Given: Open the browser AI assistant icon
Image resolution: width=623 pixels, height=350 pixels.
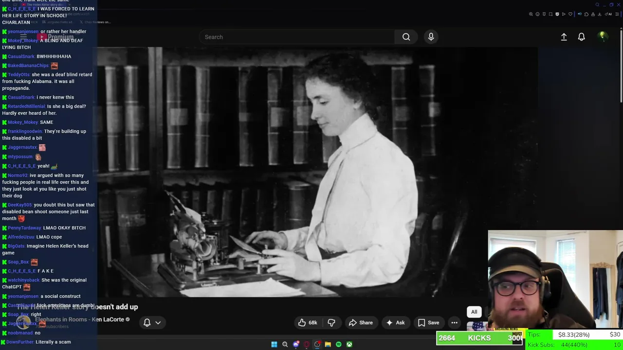Looking at the screenshot, I should coord(608,14).
